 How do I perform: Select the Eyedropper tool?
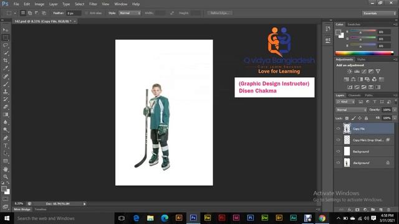(x=6, y=68)
